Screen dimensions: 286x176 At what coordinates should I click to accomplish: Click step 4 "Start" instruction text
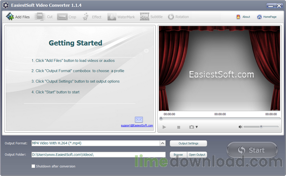pos(55,92)
